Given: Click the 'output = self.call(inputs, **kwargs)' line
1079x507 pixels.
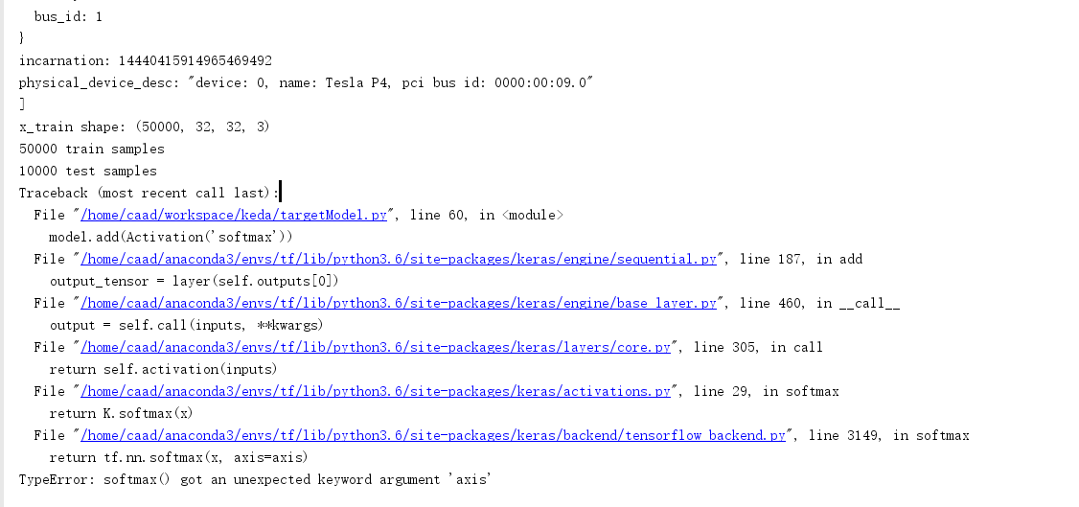Looking at the screenshot, I should [x=186, y=326].
